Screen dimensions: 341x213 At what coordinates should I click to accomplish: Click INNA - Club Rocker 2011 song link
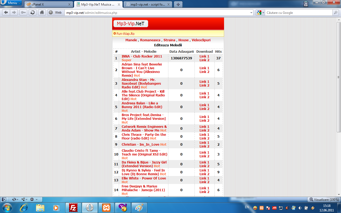pos(142,56)
